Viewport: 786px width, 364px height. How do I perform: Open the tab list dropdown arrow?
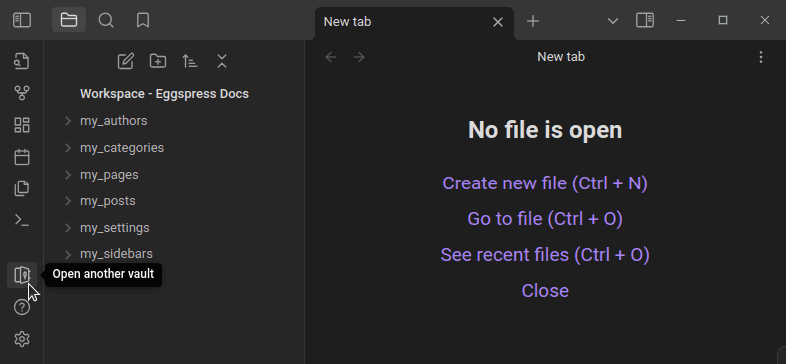(x=612, y=21)
